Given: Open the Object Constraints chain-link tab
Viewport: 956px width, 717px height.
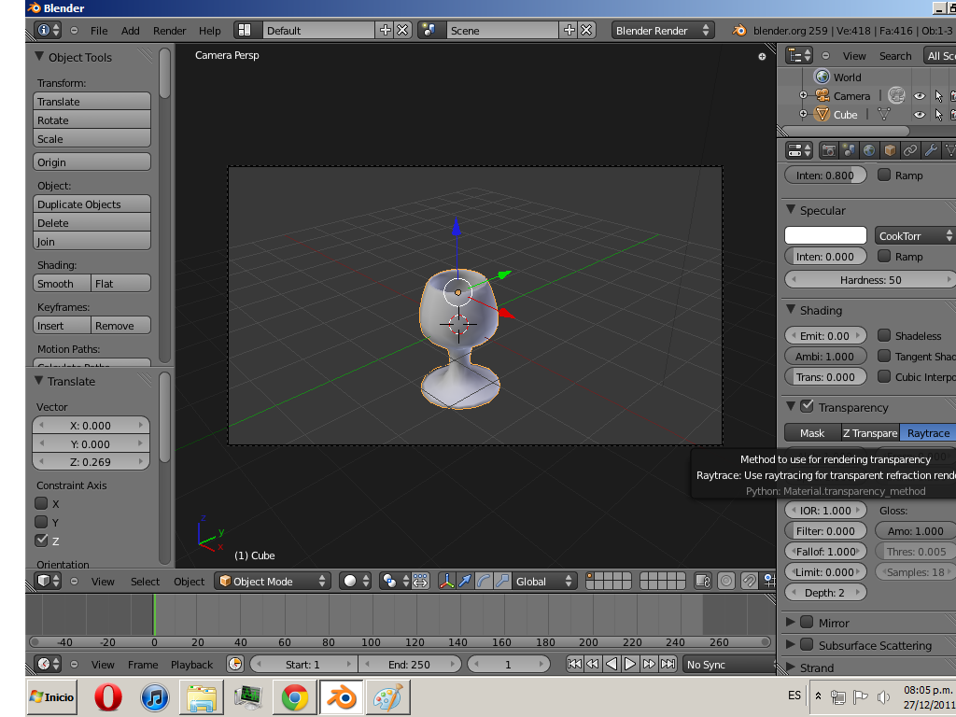Looking at the screenshot, I should 910,150.
